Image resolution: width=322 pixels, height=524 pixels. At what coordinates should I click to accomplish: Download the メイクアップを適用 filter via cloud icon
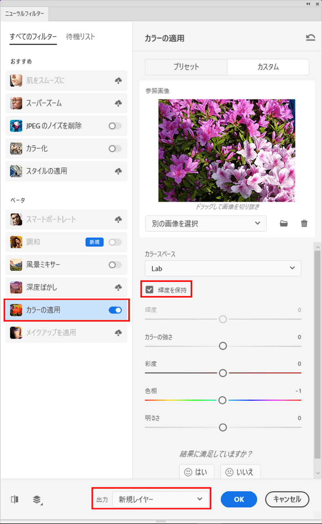118,333
